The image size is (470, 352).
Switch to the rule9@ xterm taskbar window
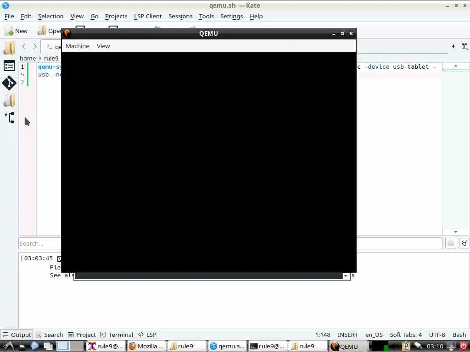click(106, 346)
